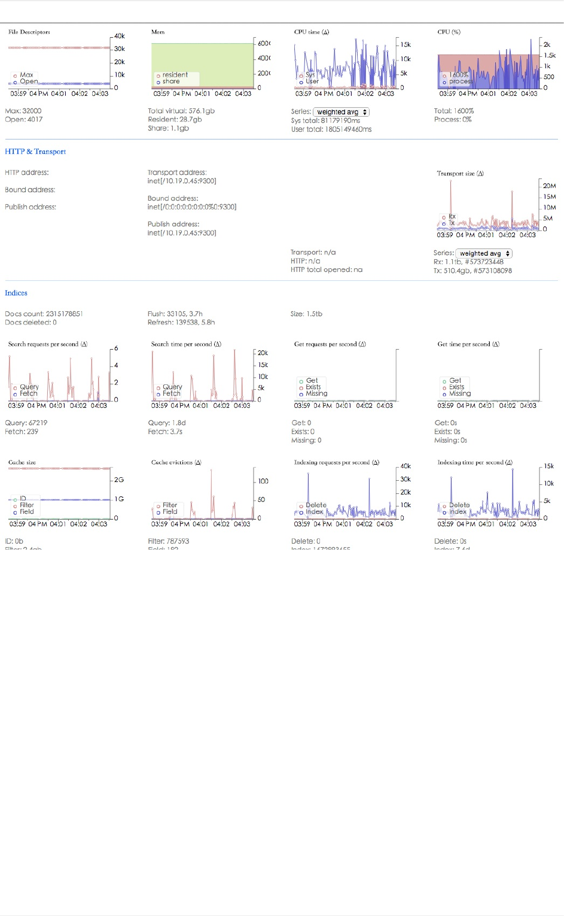Click the 'Tx: 510.4gb, #573108098' value
Screen dimensions: 564x916
click(472, 271)
